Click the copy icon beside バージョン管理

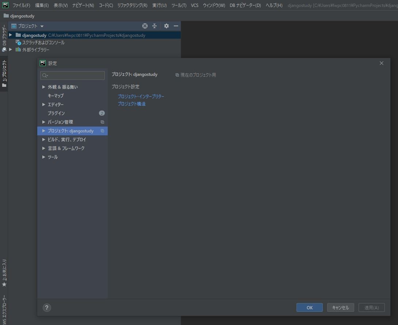[102, 122]
